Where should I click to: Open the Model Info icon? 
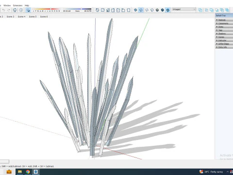coord(21,10)
